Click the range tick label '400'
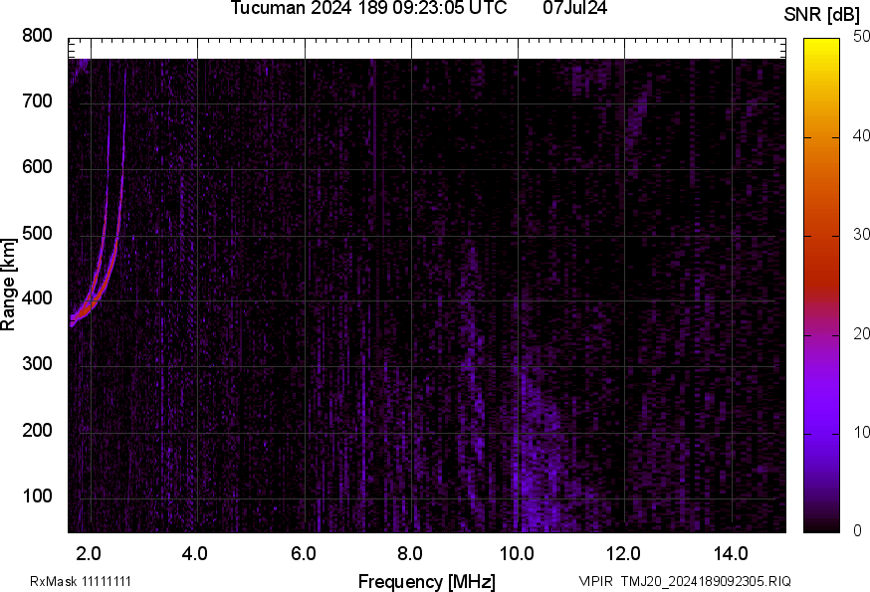Viewport: 870px width, 592px height. pos(37,298)
